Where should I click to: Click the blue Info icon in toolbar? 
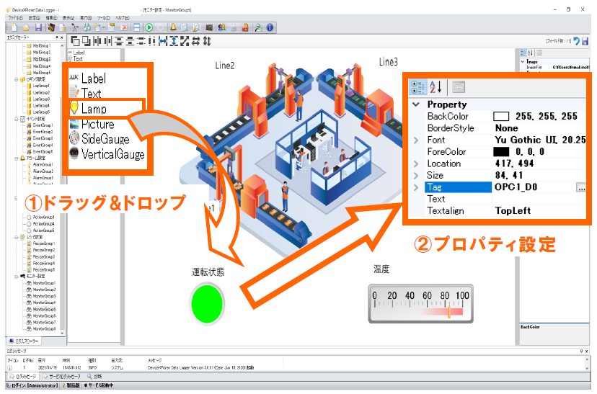point(270,27)
